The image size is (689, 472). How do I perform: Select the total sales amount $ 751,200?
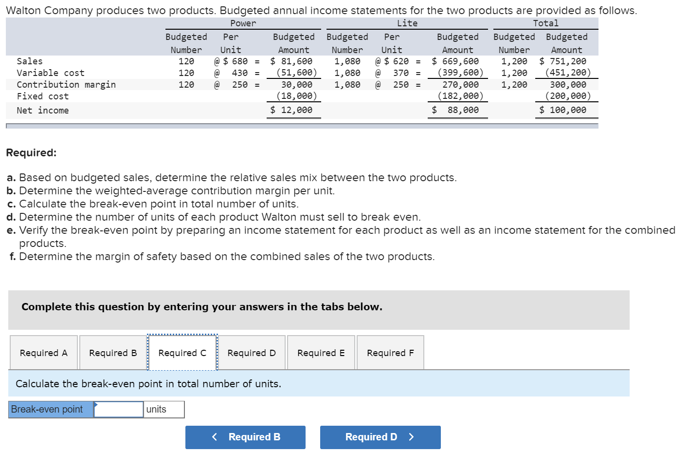tap(563, 61)
